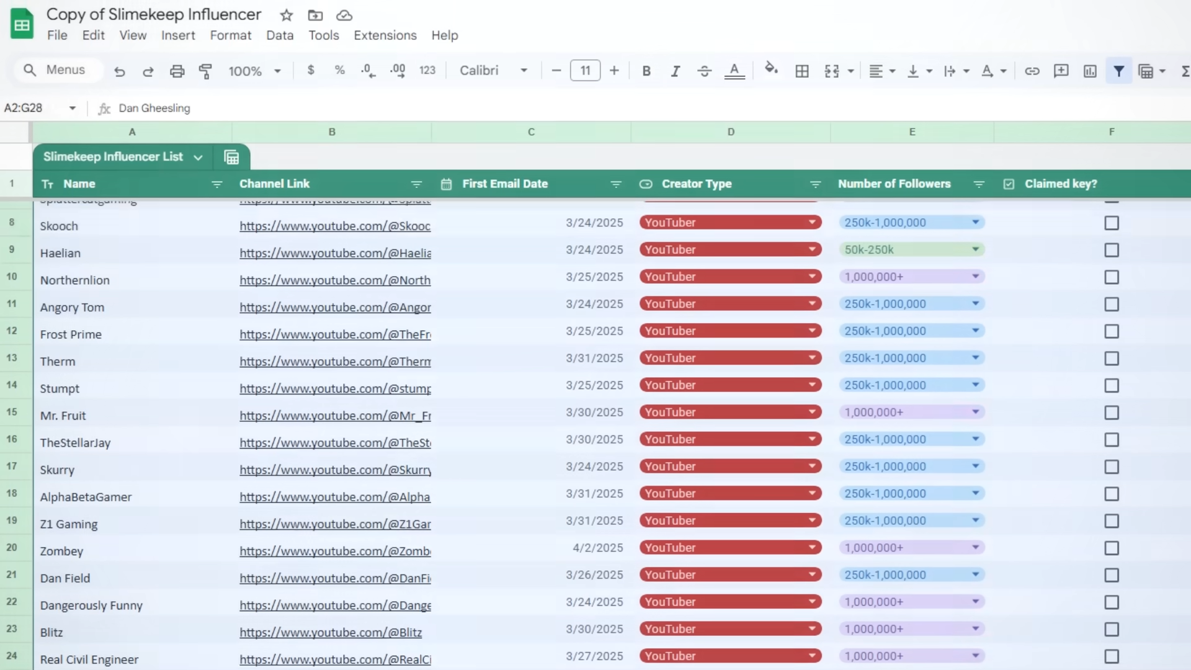
Task: Apply strikethrough formatting
Action: (x=704, y=71)
